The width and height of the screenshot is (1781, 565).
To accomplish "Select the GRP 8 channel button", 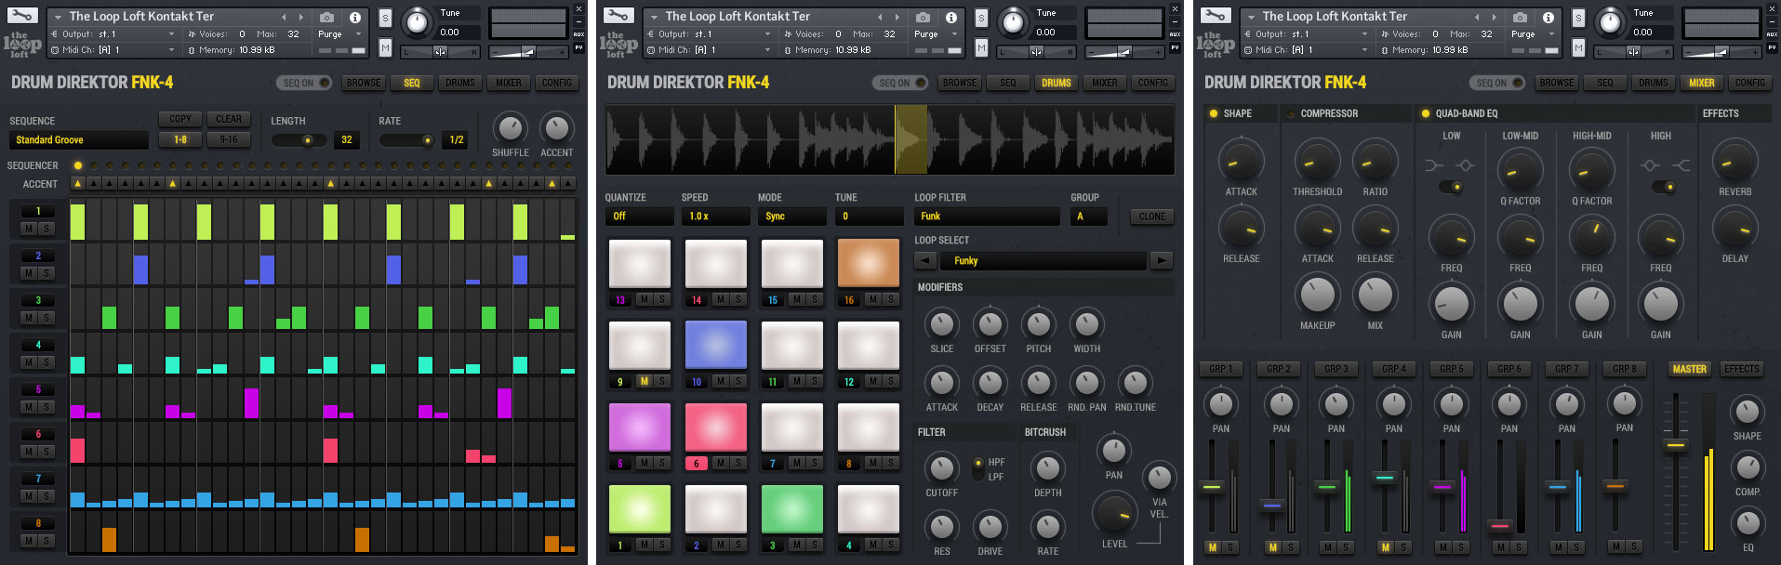I will (x=1625, y=369).
